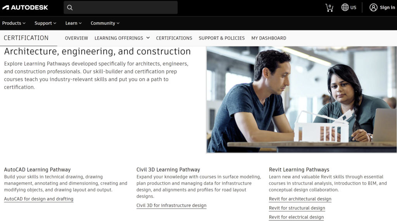Focus the site search field

point(121,8)
